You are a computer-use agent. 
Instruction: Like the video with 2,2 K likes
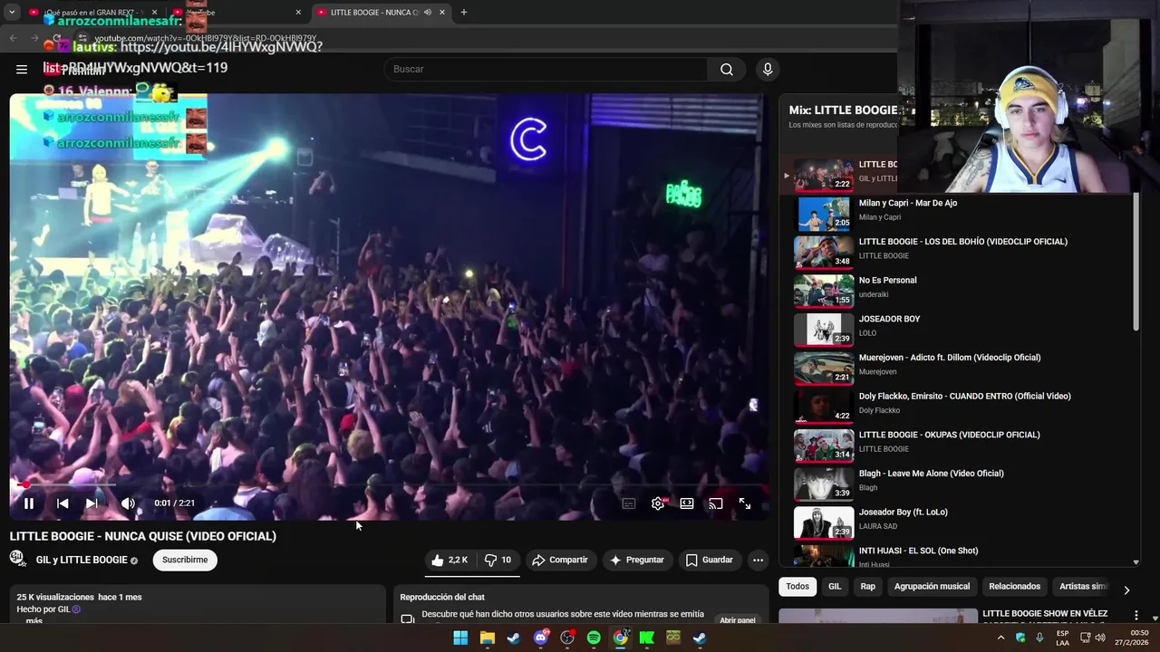point(449,561)
